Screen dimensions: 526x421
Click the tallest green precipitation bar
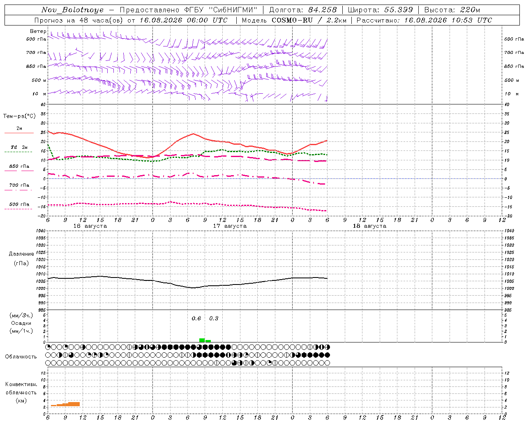[202, 340]
